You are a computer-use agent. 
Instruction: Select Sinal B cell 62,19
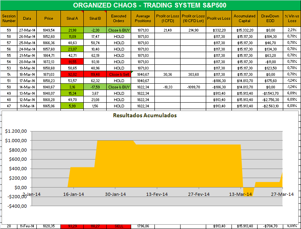point(95,56)
